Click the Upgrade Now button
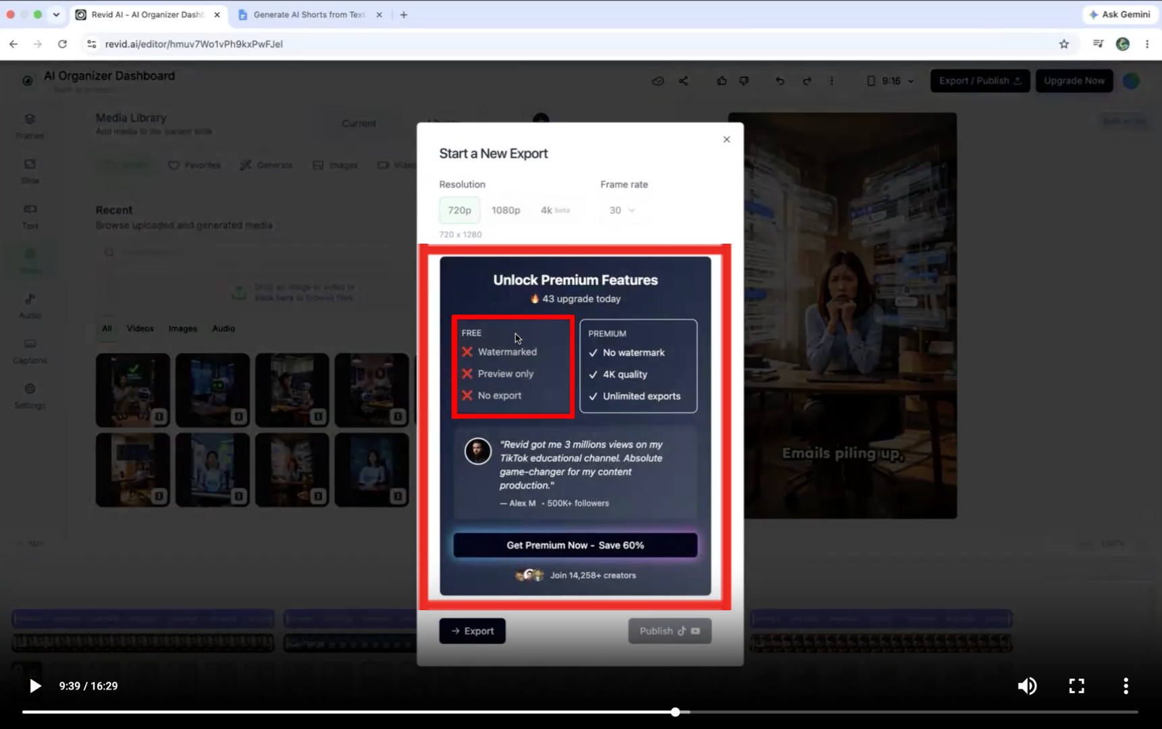1162x729 pixels. click(1074, 80)
